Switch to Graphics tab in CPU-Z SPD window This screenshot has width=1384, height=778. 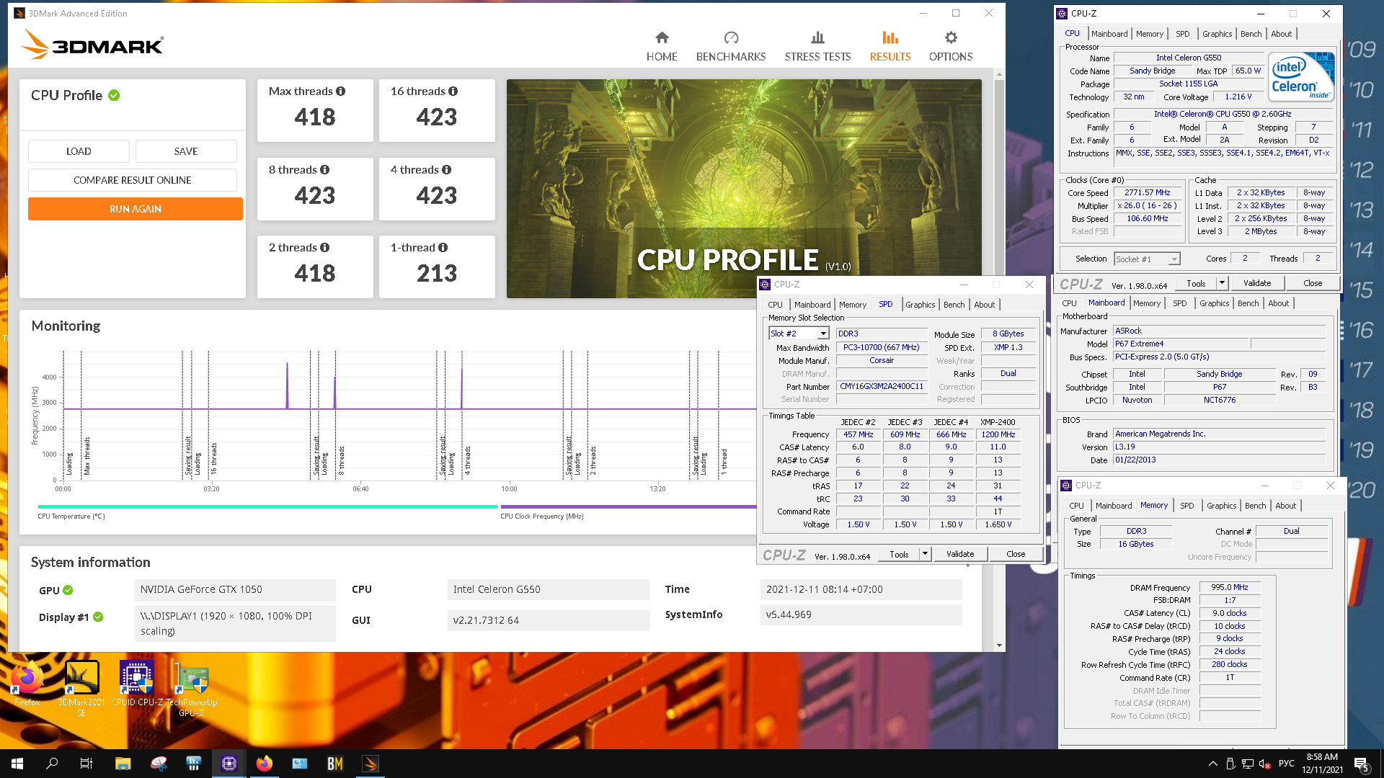pyautogui.click(x=921, y=305)
